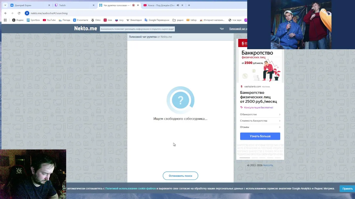Click the Nekto.me logo
This screenshot has width=355, height=199.
coord(85,28)
